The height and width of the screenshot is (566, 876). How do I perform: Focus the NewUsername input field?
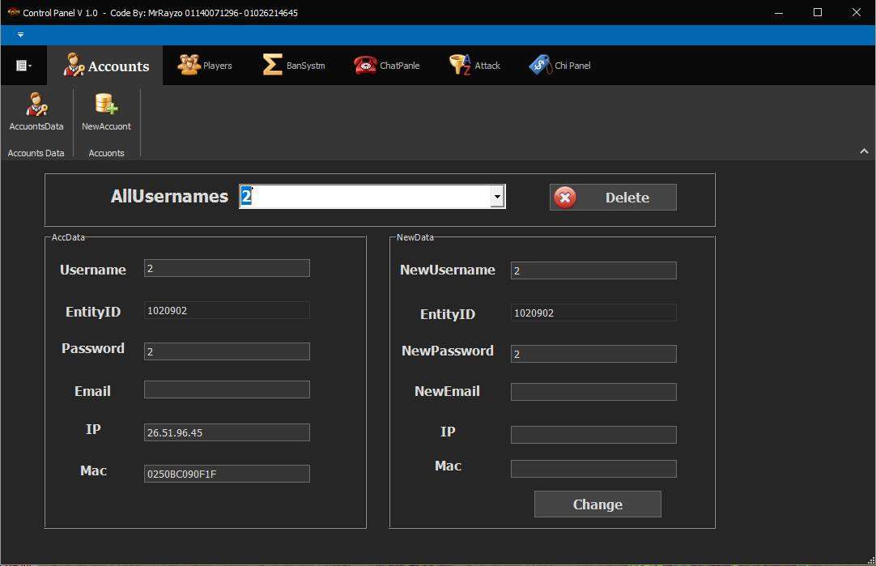(x=594, y=270)
